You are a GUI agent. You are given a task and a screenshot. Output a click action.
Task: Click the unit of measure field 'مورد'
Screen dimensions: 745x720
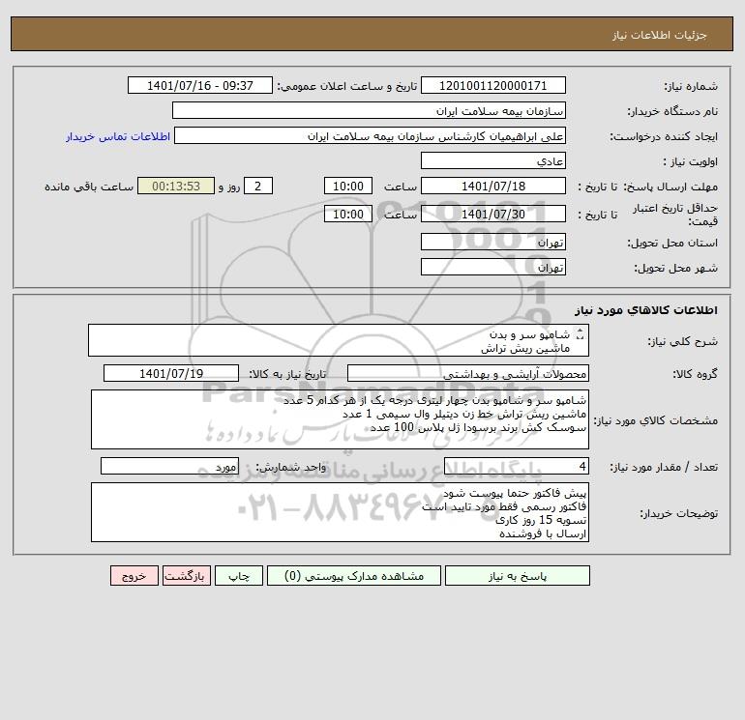(x=169, y=466)
